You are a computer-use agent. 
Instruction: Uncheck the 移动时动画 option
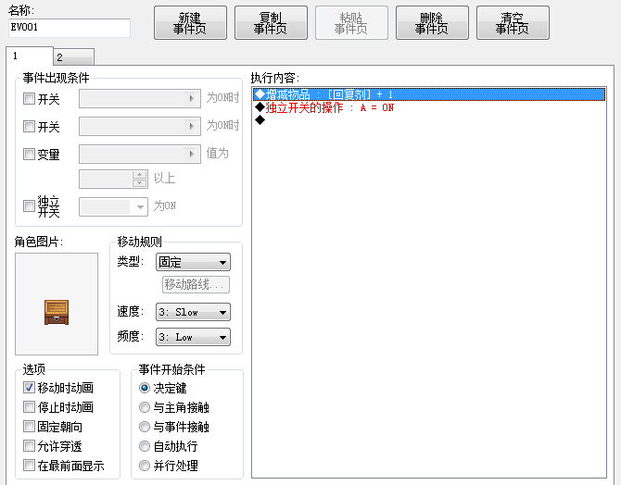tap(29, 387)
